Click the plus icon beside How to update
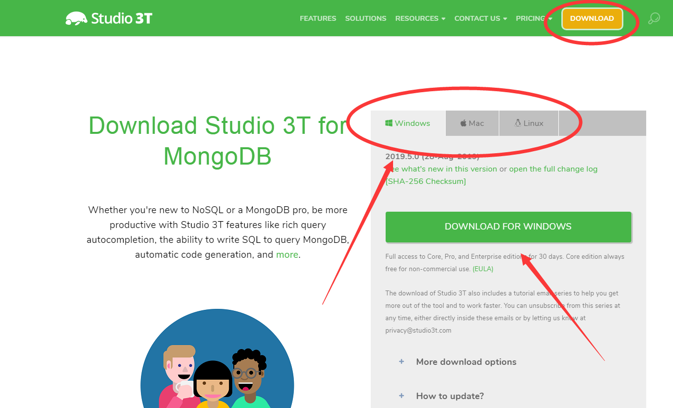673x408 pixels. 401,396
